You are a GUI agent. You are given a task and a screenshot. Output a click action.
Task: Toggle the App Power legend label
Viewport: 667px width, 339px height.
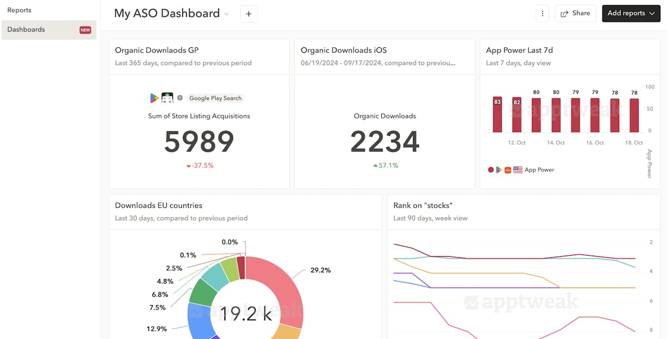(539, 169)
